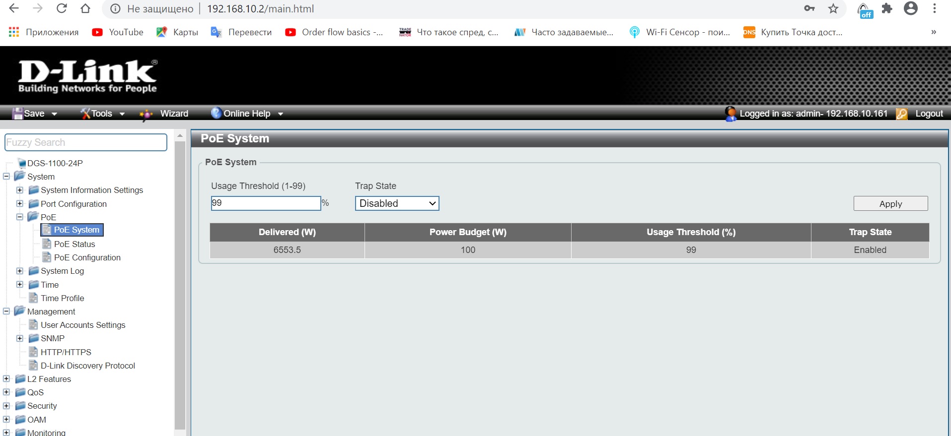Screen dimensions: 951x436
Task: Collapse the System tree node
Action: coord(6,176)
